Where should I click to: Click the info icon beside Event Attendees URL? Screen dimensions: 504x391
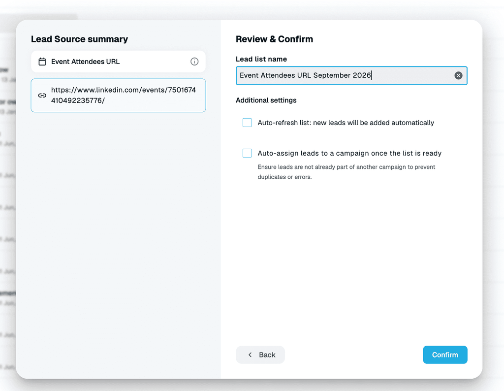194,62
